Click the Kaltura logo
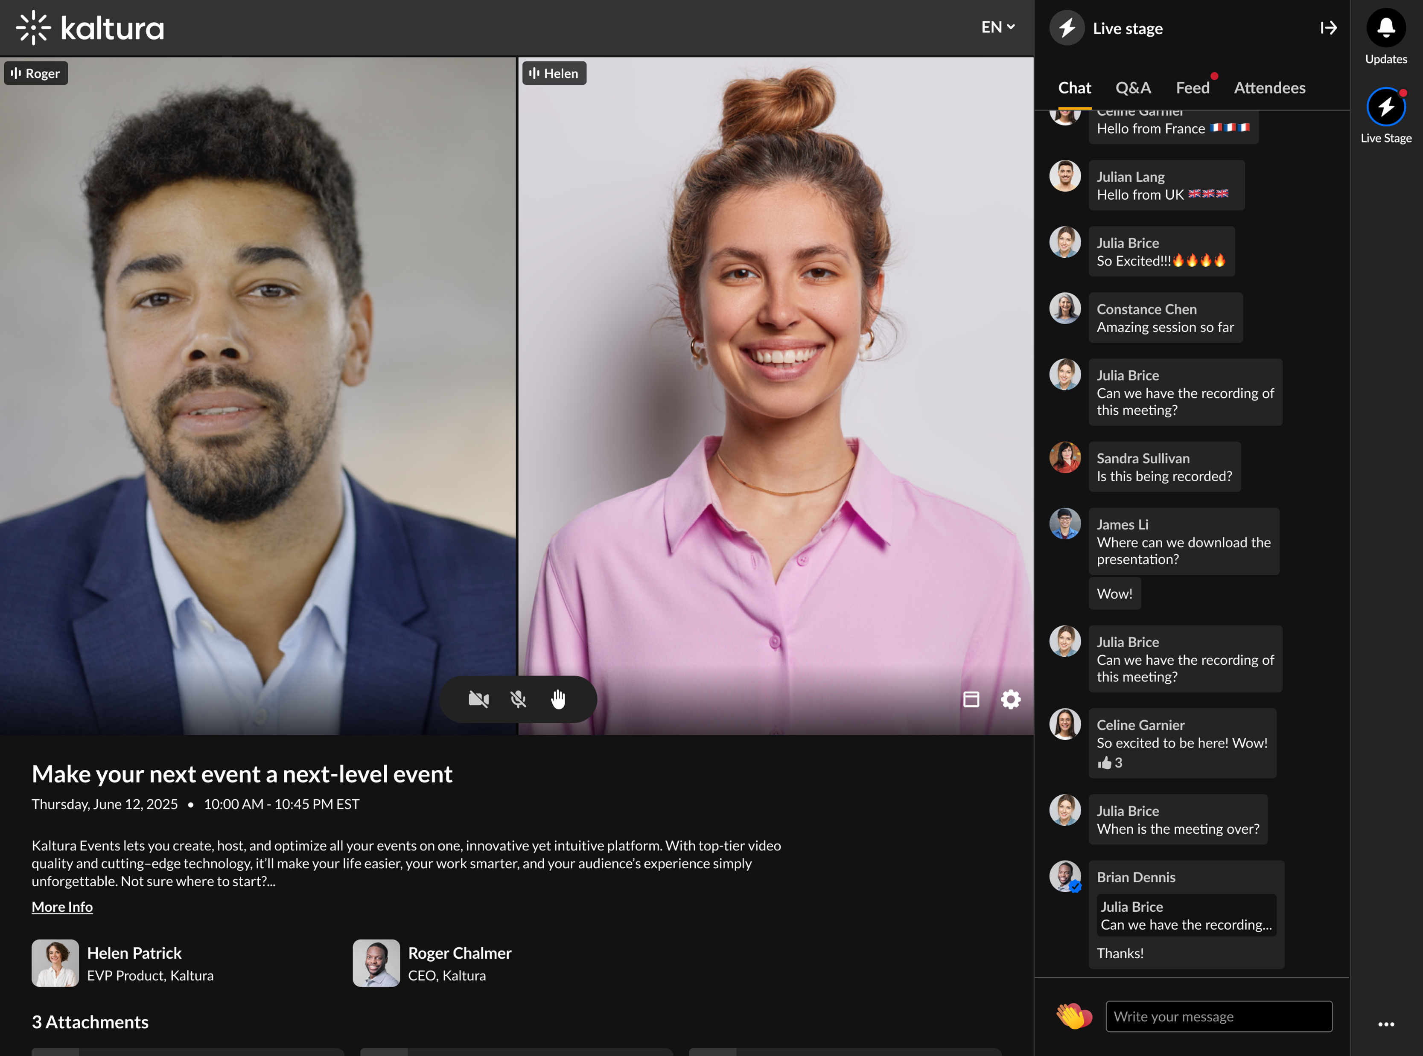Viewport: 1423px width, 1056px height. [x=90, y=28]
